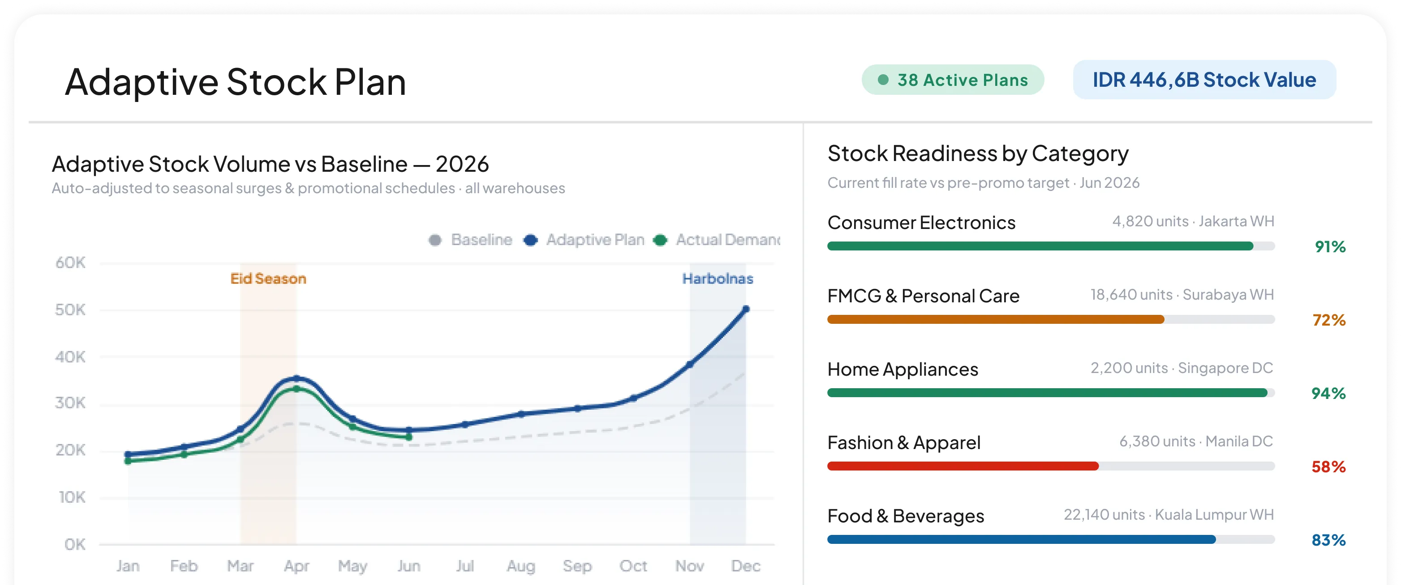Click the Consumer Electronics progress bar
Image resolution: width=1401 pixels, height=585 pixels.
pos(1051,246)
